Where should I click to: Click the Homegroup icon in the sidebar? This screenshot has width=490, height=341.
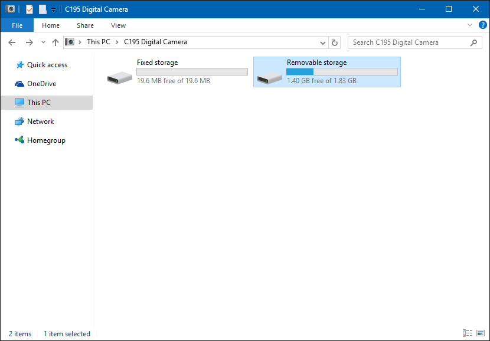point(19,140)
